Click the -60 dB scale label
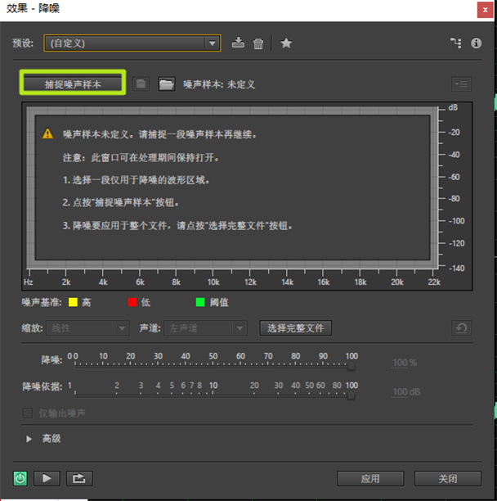The width and height of the screenshot is (497, 501). (454, 177)
